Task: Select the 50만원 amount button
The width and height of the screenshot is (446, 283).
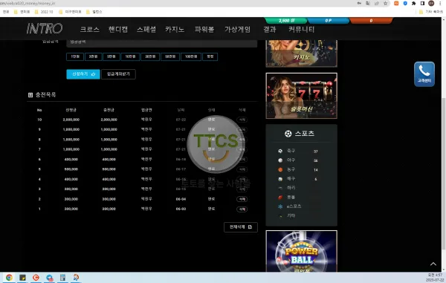Action: (170, 56)
